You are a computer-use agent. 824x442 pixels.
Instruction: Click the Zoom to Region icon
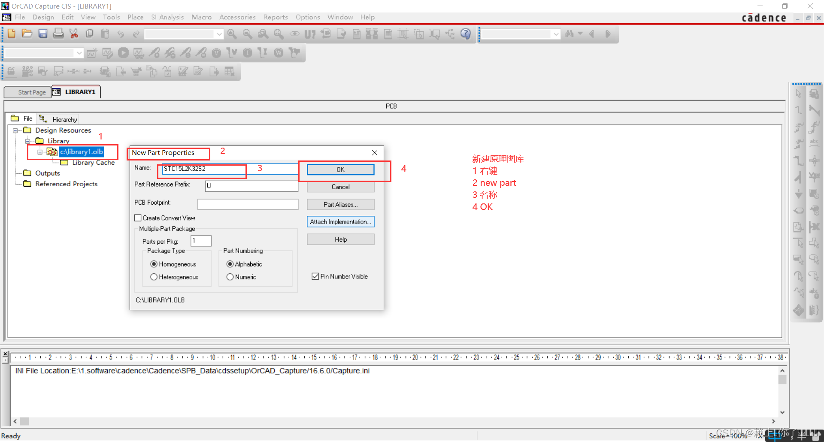tap(263, 34)
